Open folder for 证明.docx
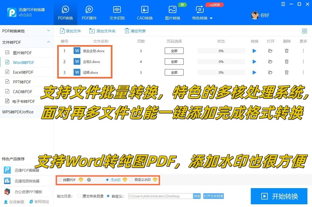Screen dimensions: 312x207 click(270, 72)
